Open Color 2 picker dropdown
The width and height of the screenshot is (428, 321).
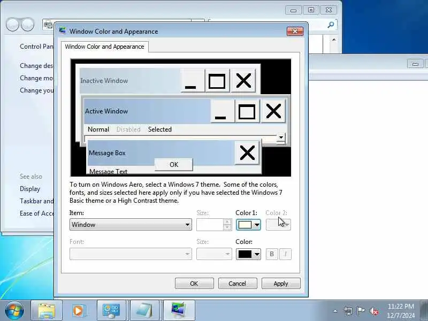(278, 225)
